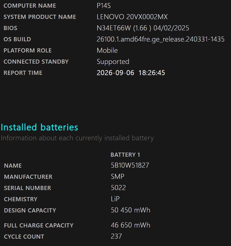Click the manufacturer value SMP
231x246 pixels.
point(118,177)
